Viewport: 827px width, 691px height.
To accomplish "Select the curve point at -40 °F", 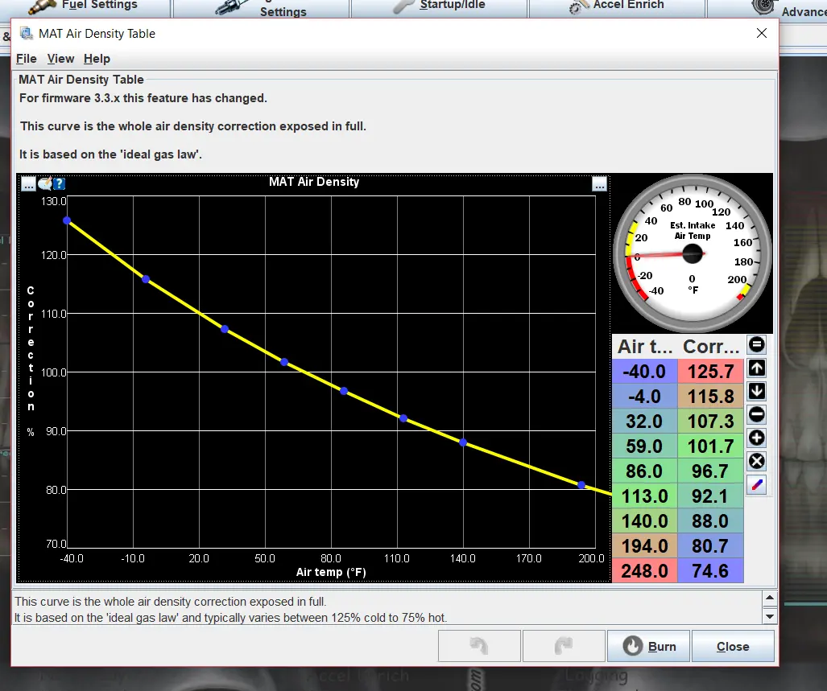I will click(x=67, y=220).
